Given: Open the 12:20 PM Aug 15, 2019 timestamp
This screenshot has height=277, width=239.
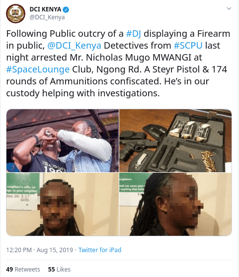Looking at the screenshot, I should 40,250.
